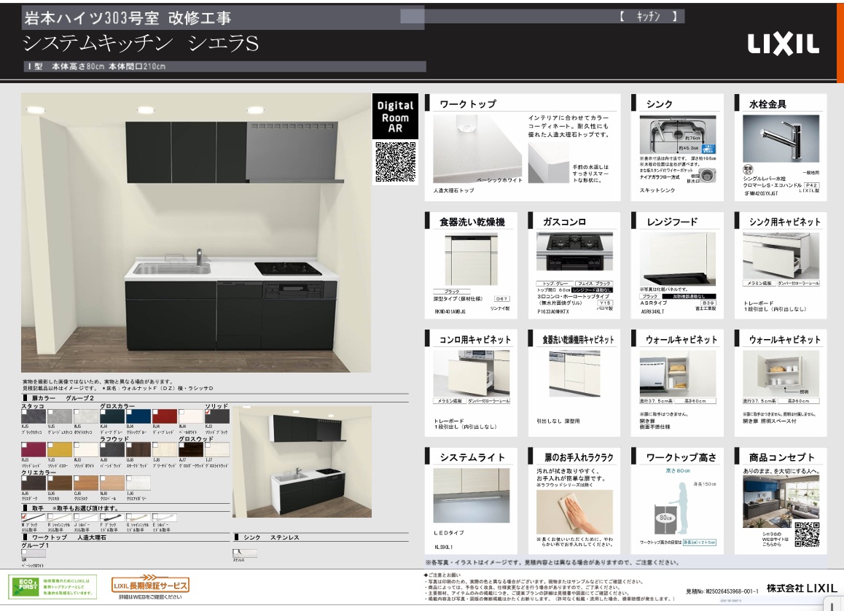This screenshot has width=844, height=611.
Task: Check the クラシックブルー BJ4 checkbox
Action: [129, 411]
